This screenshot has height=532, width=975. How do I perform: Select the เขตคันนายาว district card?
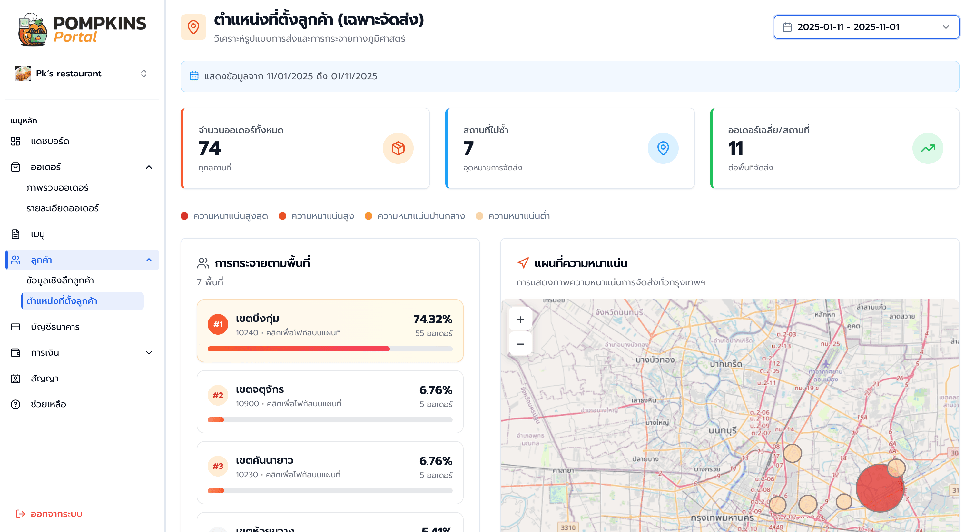(330, 473)
